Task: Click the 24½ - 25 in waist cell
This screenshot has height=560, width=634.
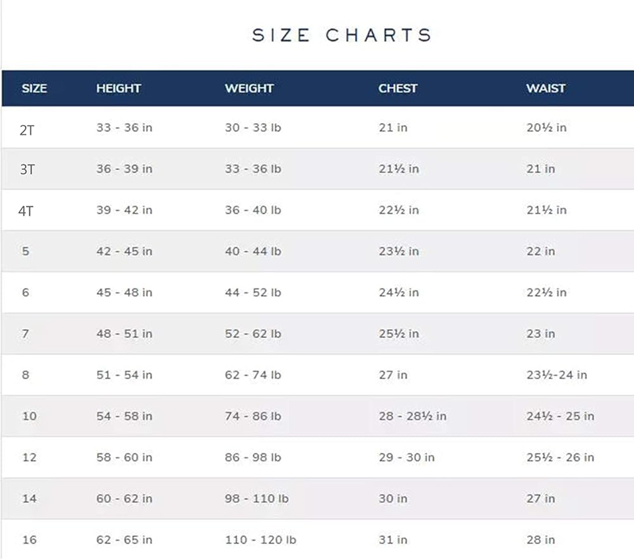Action: pos(560,416)
